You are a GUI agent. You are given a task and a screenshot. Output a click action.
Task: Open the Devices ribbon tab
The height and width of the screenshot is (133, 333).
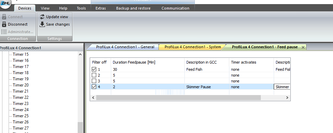coord(25,8)
